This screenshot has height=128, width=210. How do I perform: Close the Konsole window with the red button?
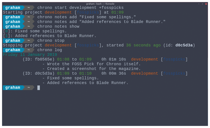click(x=206, y=4)
